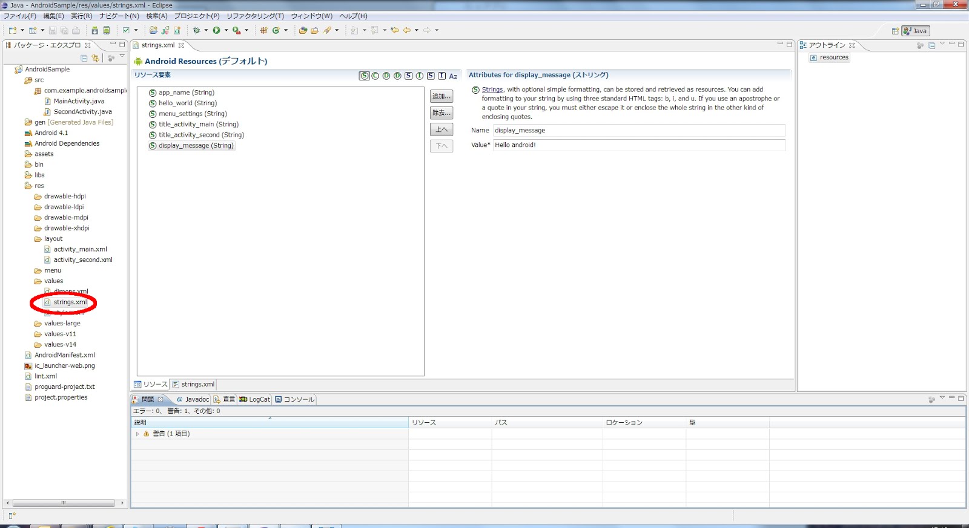Click Package Explorer horizontal scrollbar
969x528 pixels.
click(64, 503)
